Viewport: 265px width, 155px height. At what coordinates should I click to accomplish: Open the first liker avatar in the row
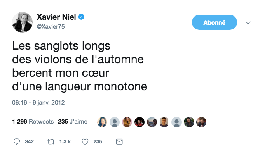click(102, 122)
